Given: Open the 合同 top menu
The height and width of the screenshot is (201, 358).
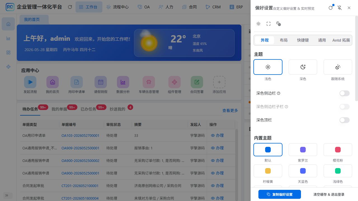Looking at the screenshot, I should (x=189, y=7).
